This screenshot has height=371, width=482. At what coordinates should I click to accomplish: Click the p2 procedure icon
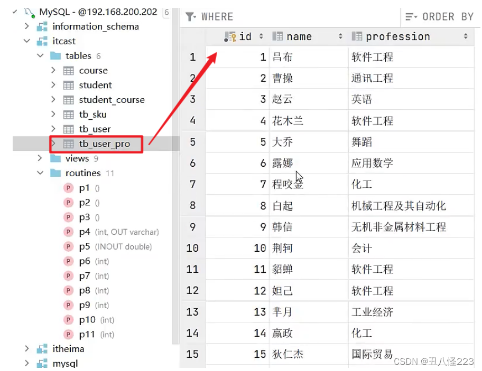click(x=69, y=203)
